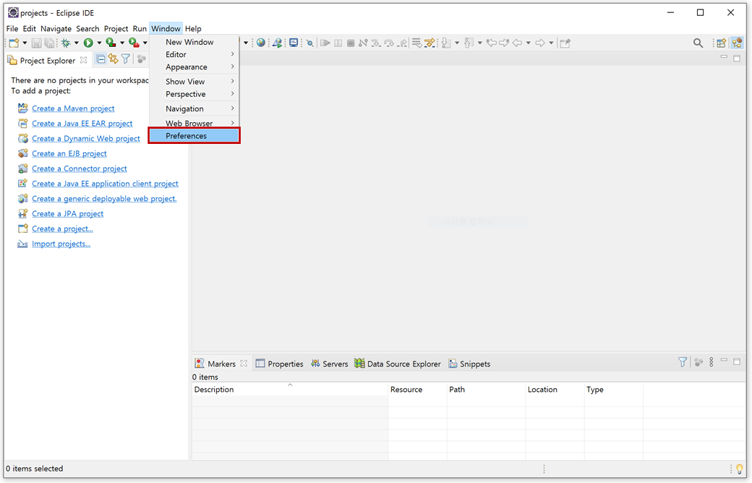Click the Debug bug icon
The height and width of the screenshot is (483, 752).
(66, 43)
